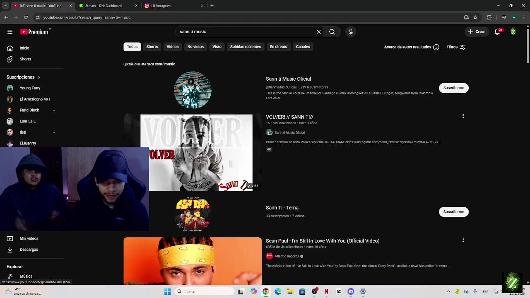Click the info icon for Acerca de estos resultados
530x298 pixels.
(436, 47)
